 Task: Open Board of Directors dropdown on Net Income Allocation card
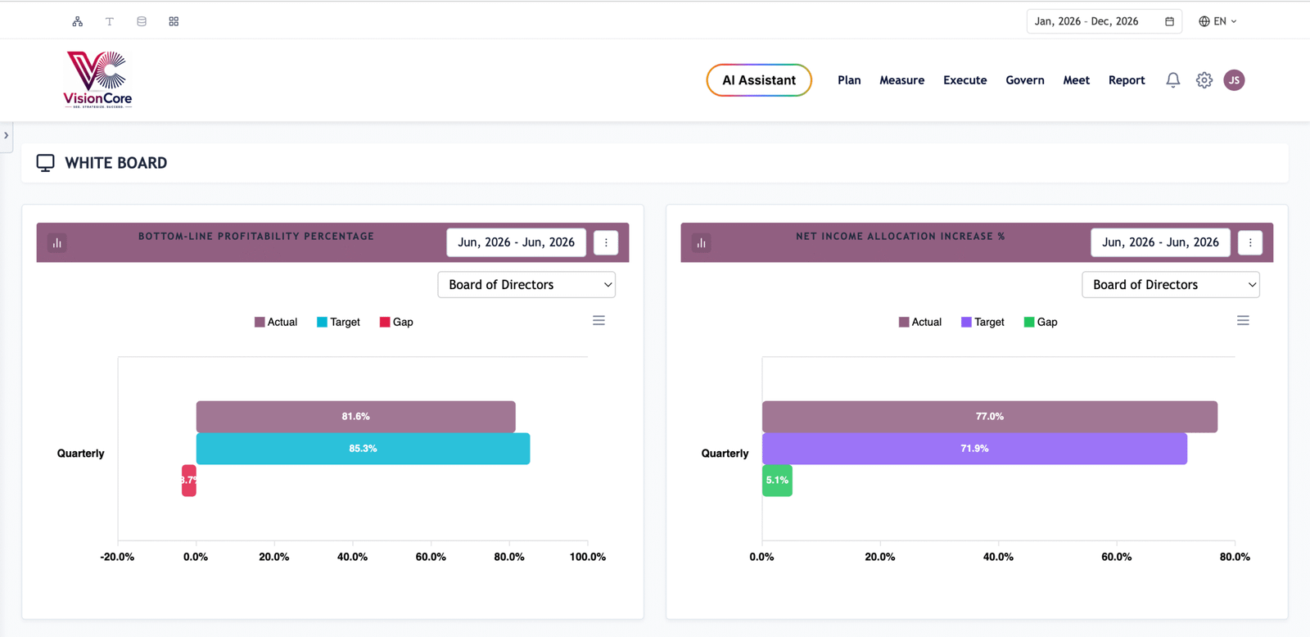click(x=1171, y=285)
